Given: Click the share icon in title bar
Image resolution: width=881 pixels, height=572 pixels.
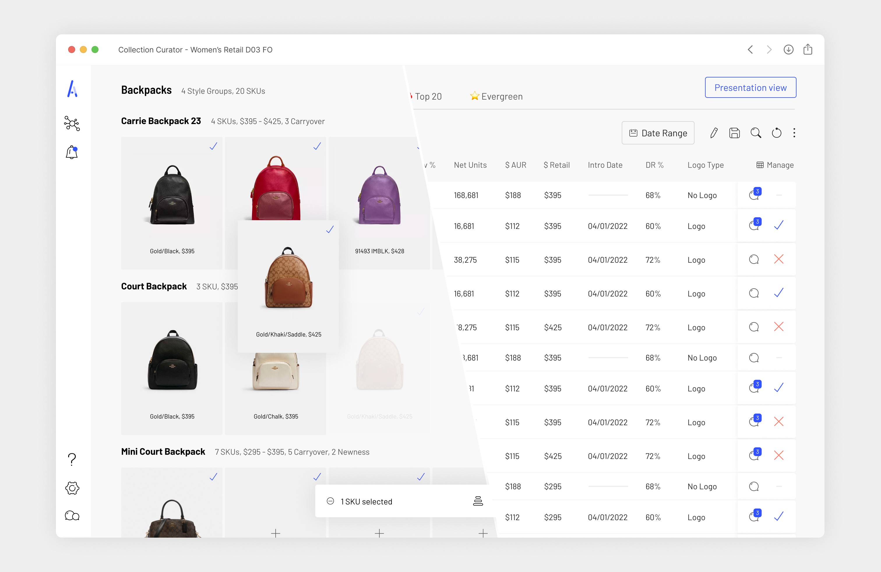Looking at the screenshot, I should point(808,49).
